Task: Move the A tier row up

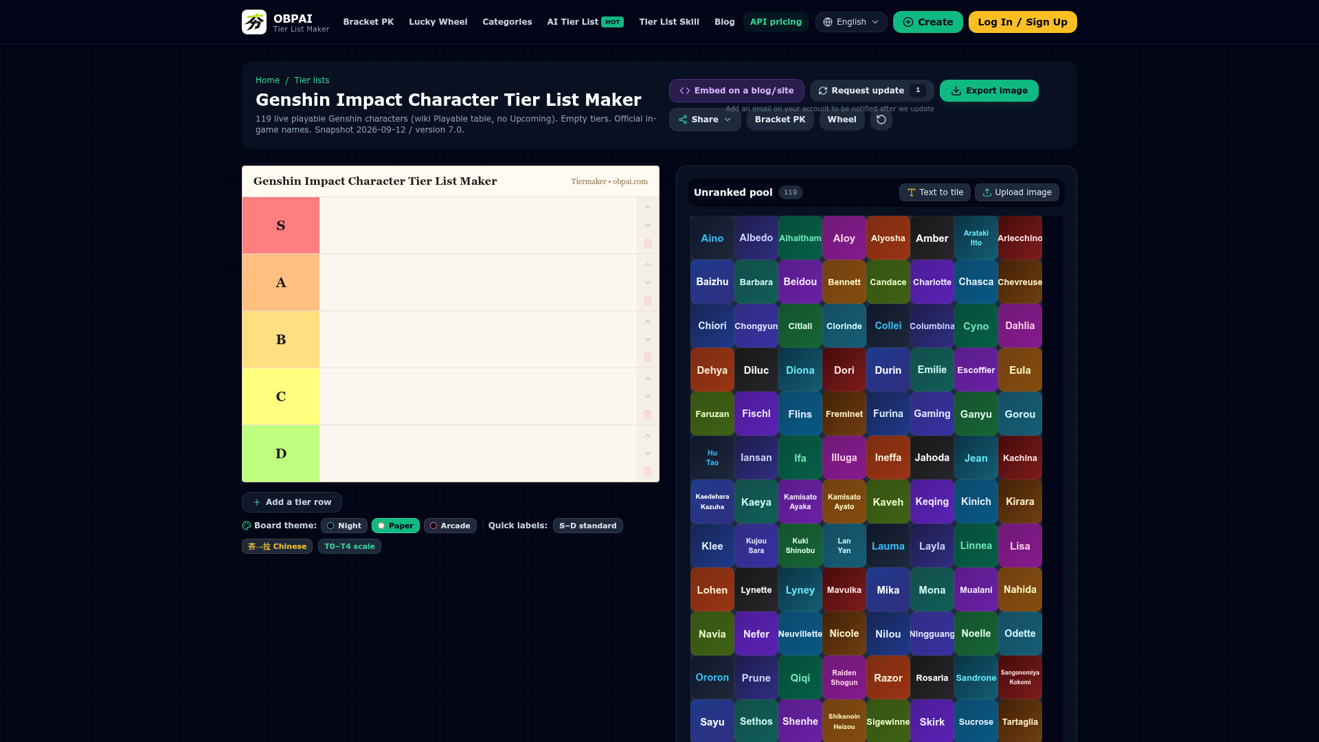Action: pos(648,265)
